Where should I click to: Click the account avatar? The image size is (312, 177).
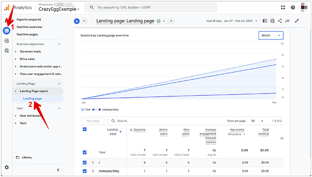tap(304, 7)
